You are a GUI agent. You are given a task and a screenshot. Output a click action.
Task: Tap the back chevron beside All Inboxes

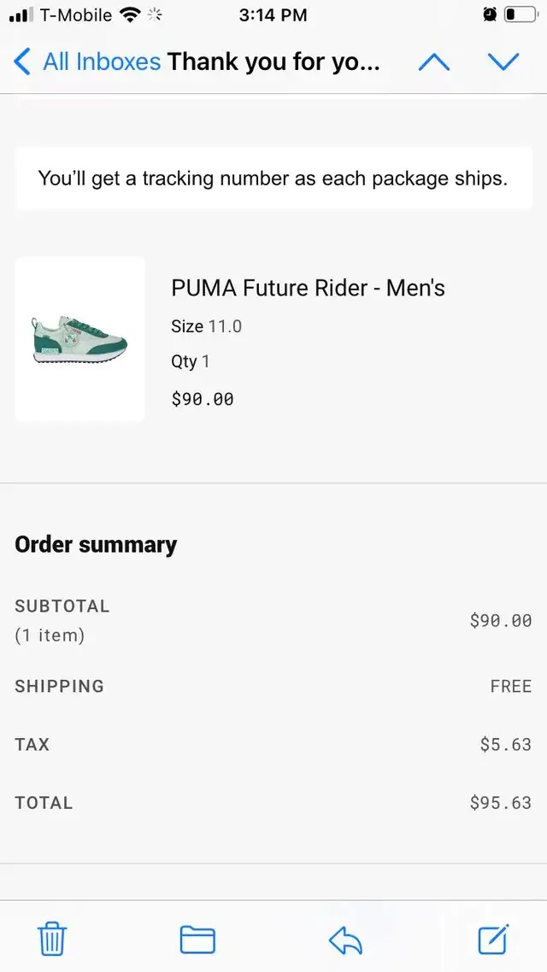click(21, 61)
